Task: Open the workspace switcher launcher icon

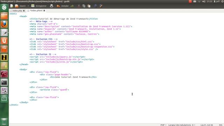Action: pos(4,99)
